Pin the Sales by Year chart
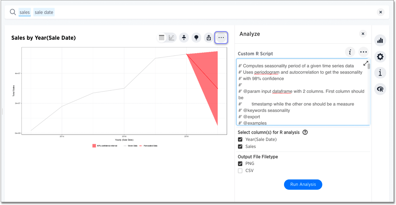The height and width of the screenshot is (205, 396). [x=184, y=38]
